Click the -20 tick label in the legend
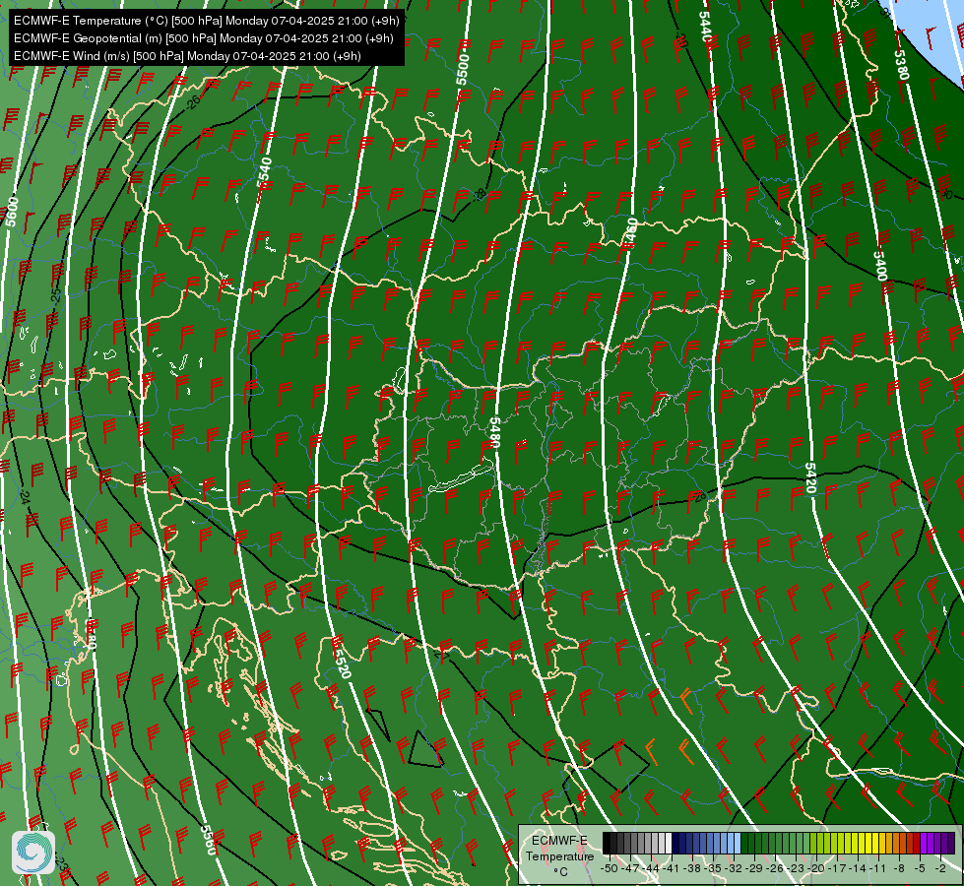Image resolution: width=964 pixels, height=886 pixels. pos(816,869)
